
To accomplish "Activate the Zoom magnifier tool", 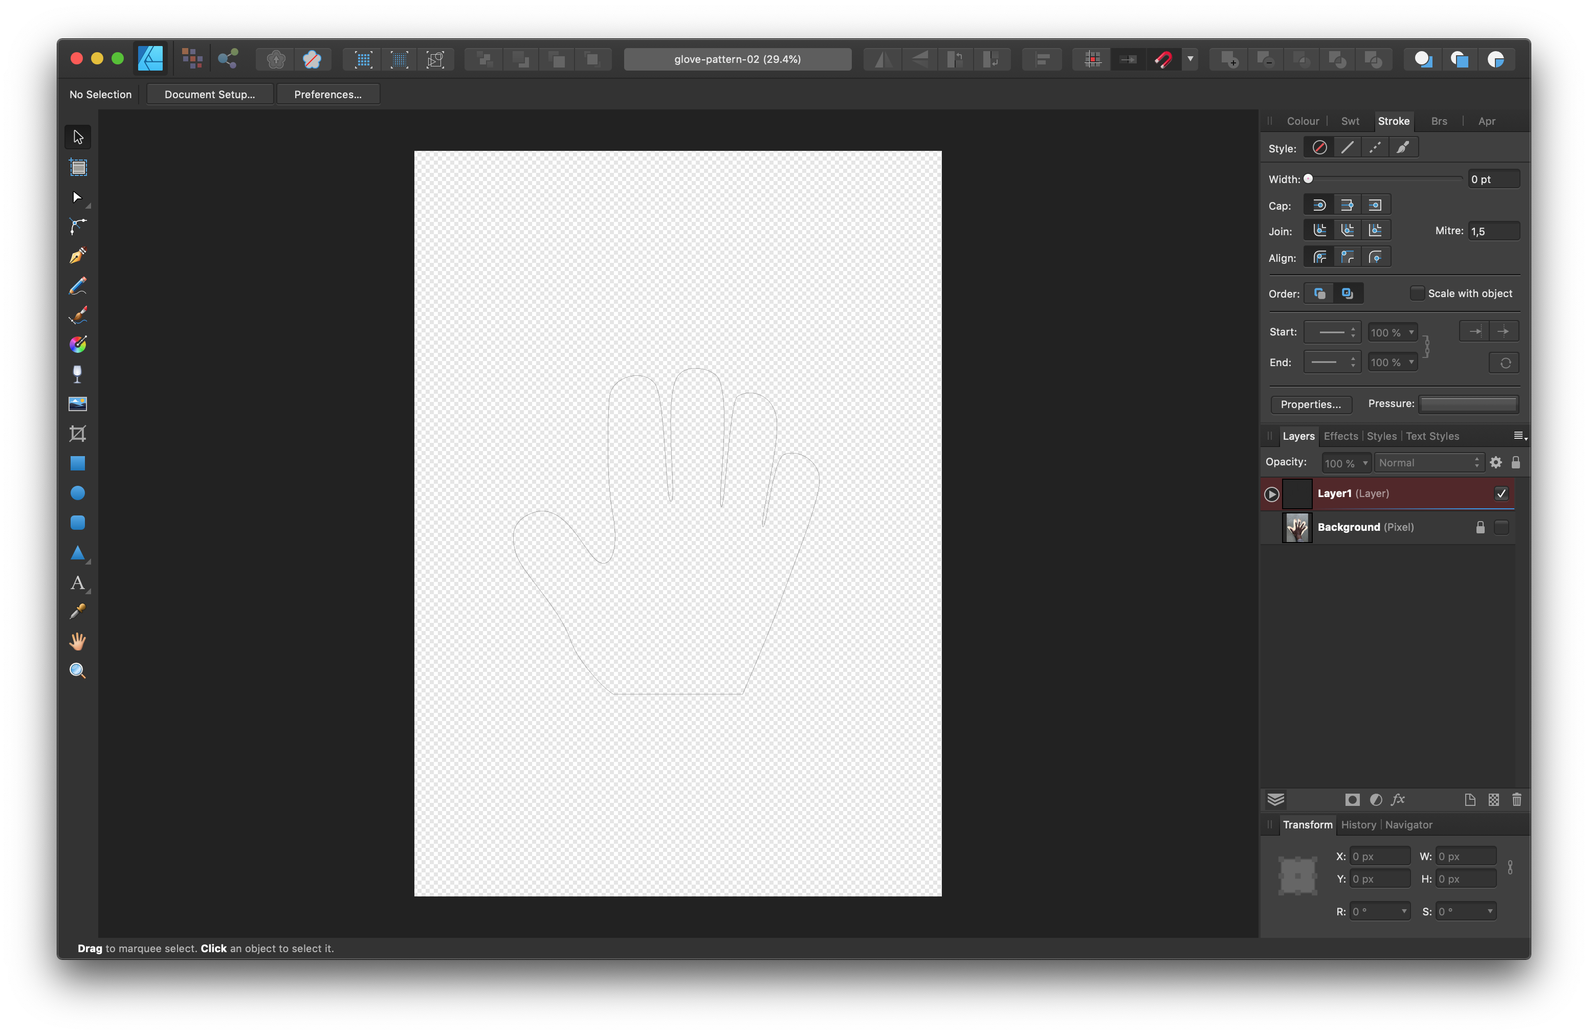I will (77, 671).
